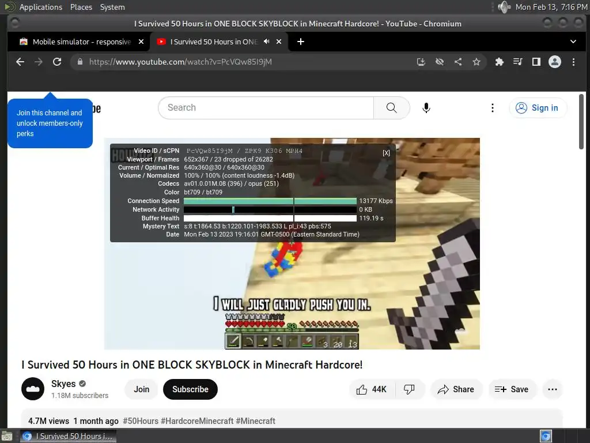
Task: Open the Chromium profile avatar
Action: click(555, 62)
